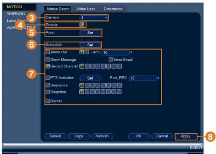Click the Copy button
The image size is (216, 154).
pos(79,136)
